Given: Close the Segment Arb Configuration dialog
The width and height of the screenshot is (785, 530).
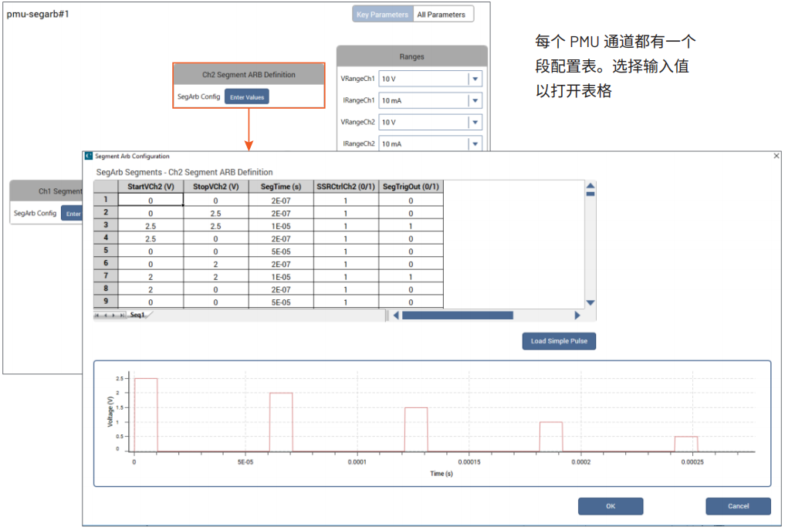Looking at the screenshot, I should click(776, 156).
